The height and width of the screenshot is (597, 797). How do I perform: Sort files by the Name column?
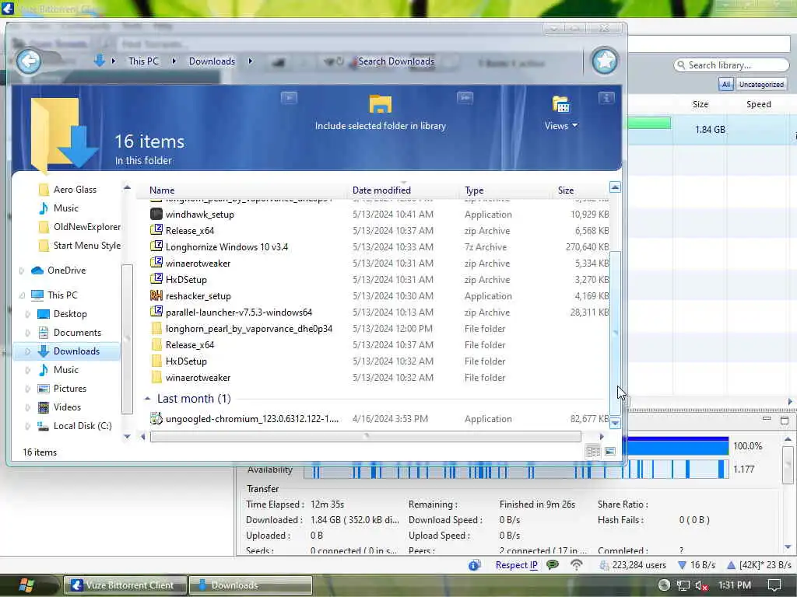tap(162, 190)
